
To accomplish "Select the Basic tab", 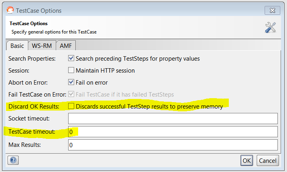I will pyautogui.click(x=17, y=46).
